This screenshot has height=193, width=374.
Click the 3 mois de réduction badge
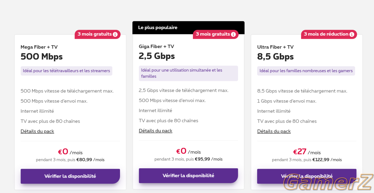(x=329, y=34)
